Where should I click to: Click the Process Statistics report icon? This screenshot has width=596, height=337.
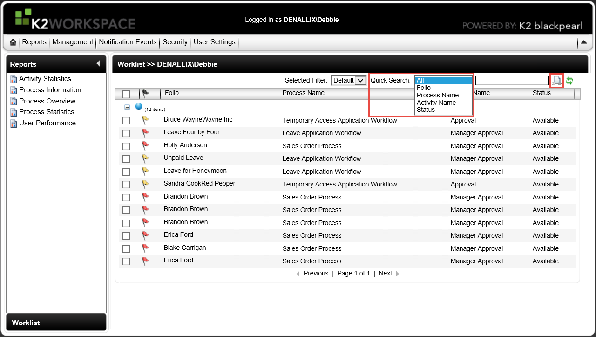14,112
